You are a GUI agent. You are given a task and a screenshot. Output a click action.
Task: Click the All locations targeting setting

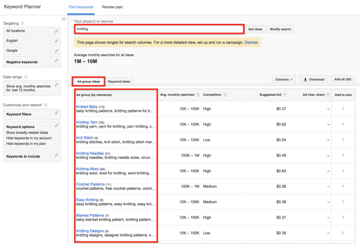32,31
